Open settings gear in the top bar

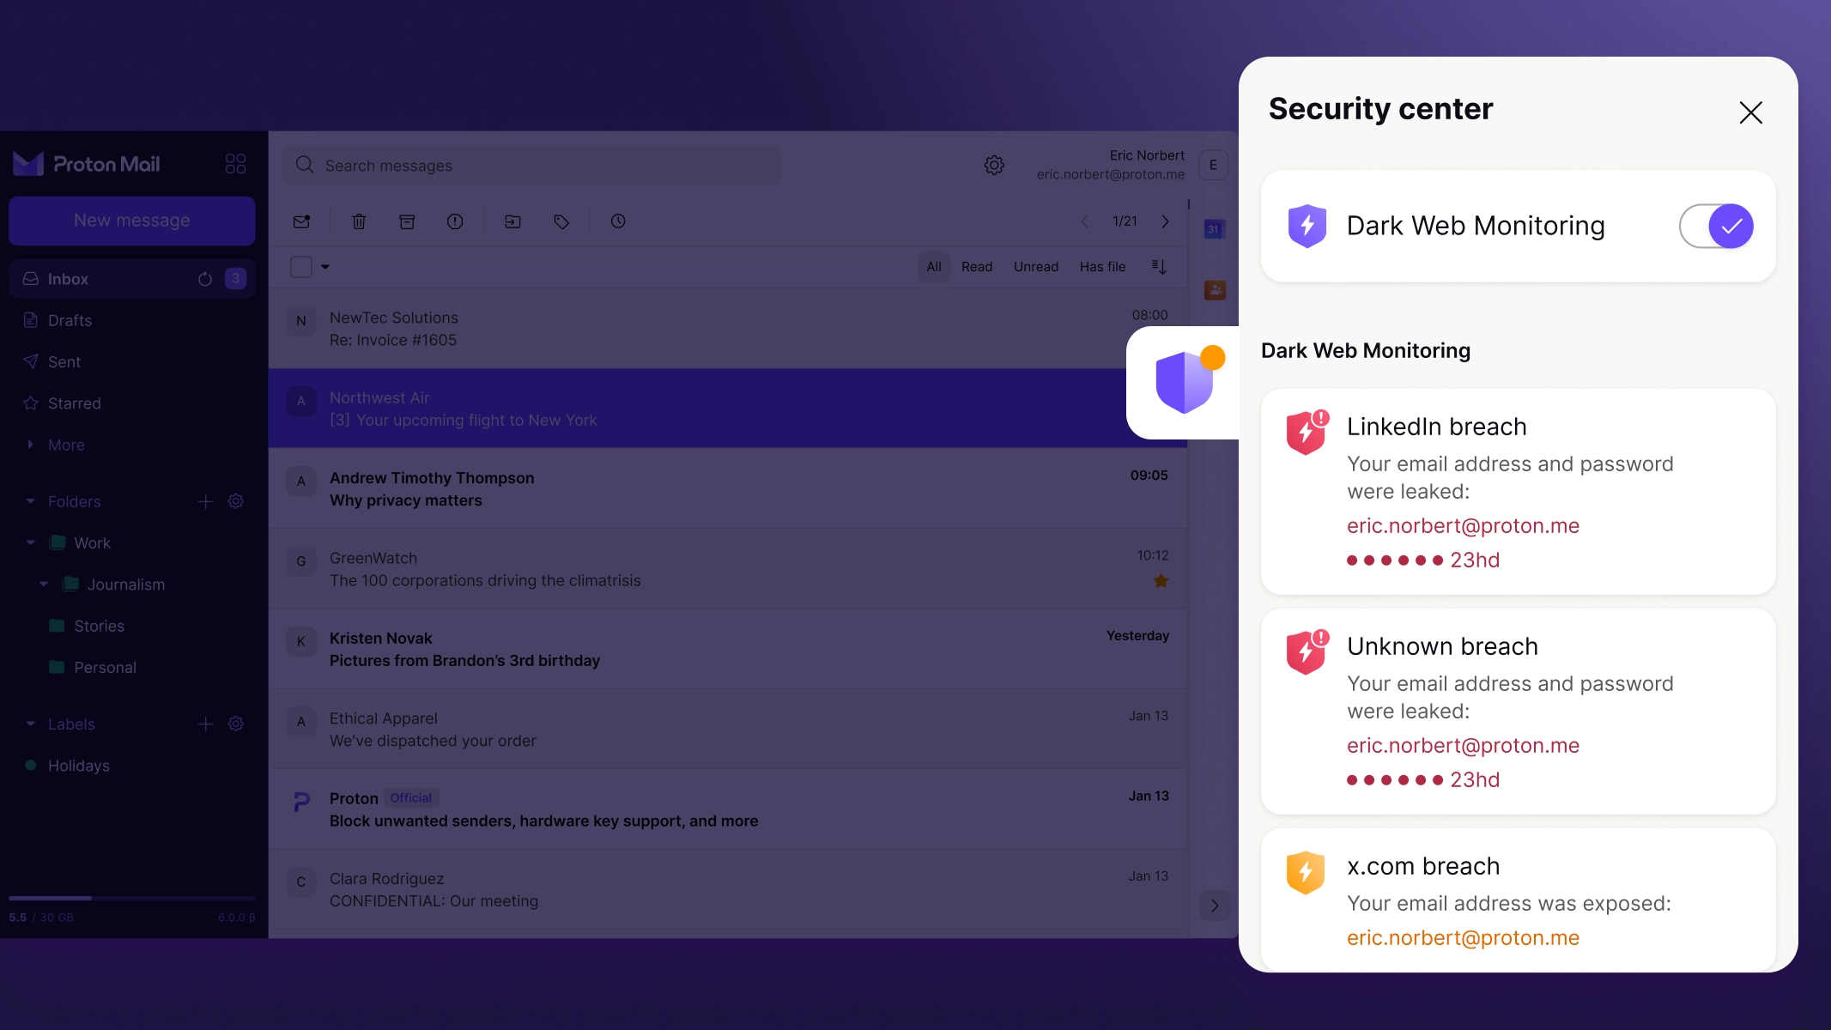[994, 165]
